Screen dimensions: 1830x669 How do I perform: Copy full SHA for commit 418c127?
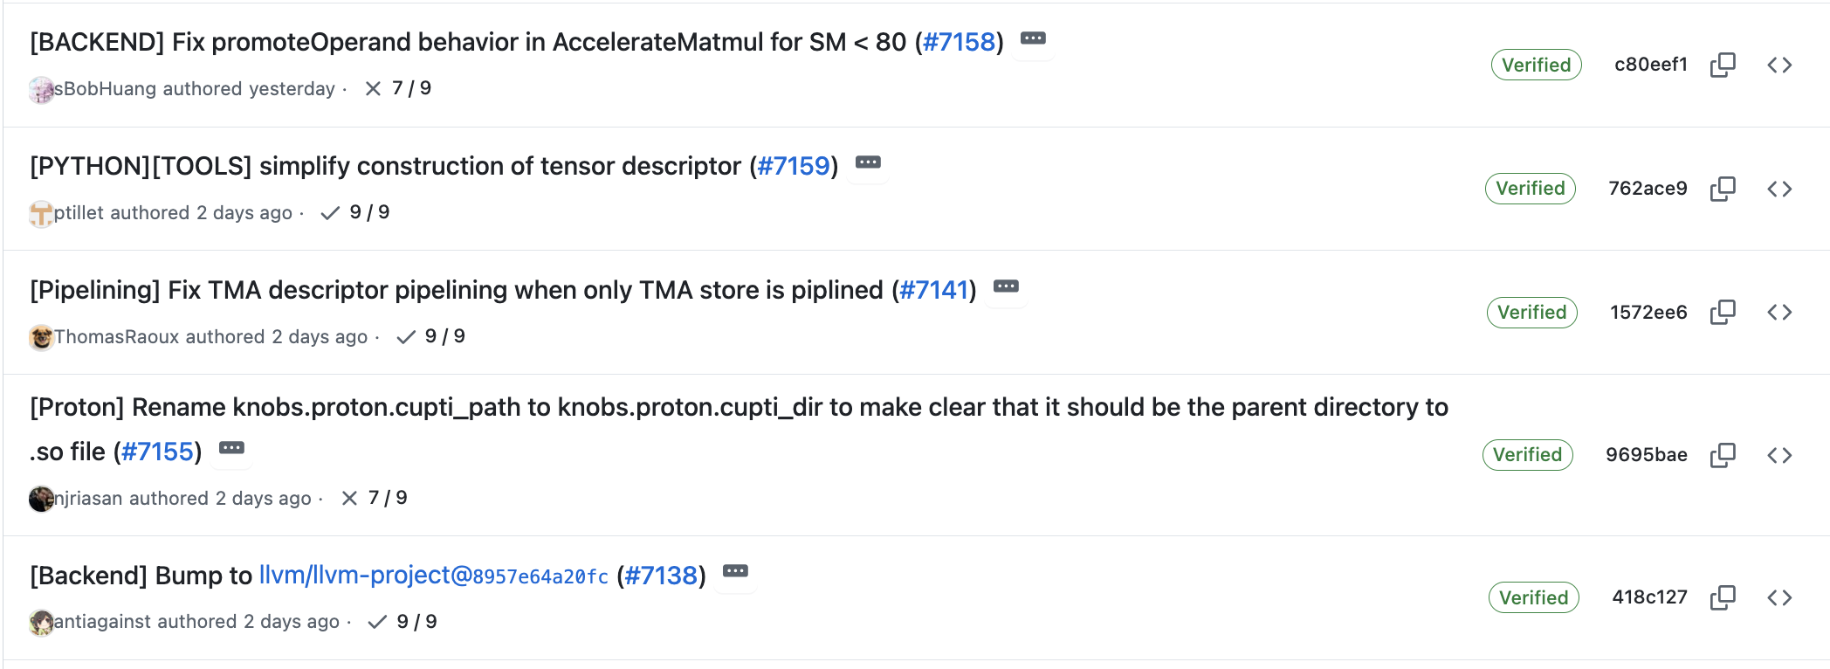coord(1723,597)
